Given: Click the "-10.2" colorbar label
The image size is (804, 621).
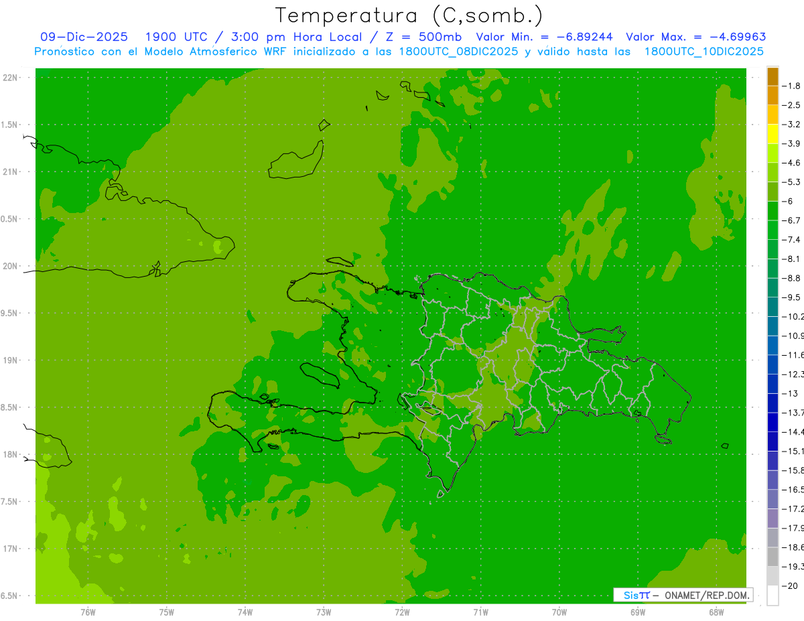Looking at the screenshot, I should point(793,316).
